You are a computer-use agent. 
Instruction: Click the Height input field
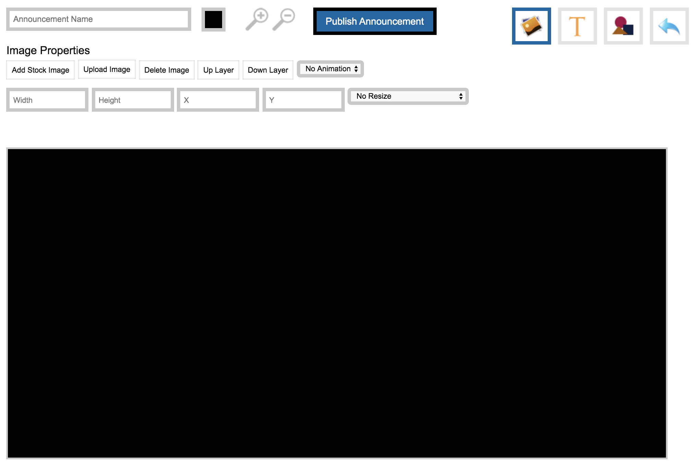coord(132,100)
